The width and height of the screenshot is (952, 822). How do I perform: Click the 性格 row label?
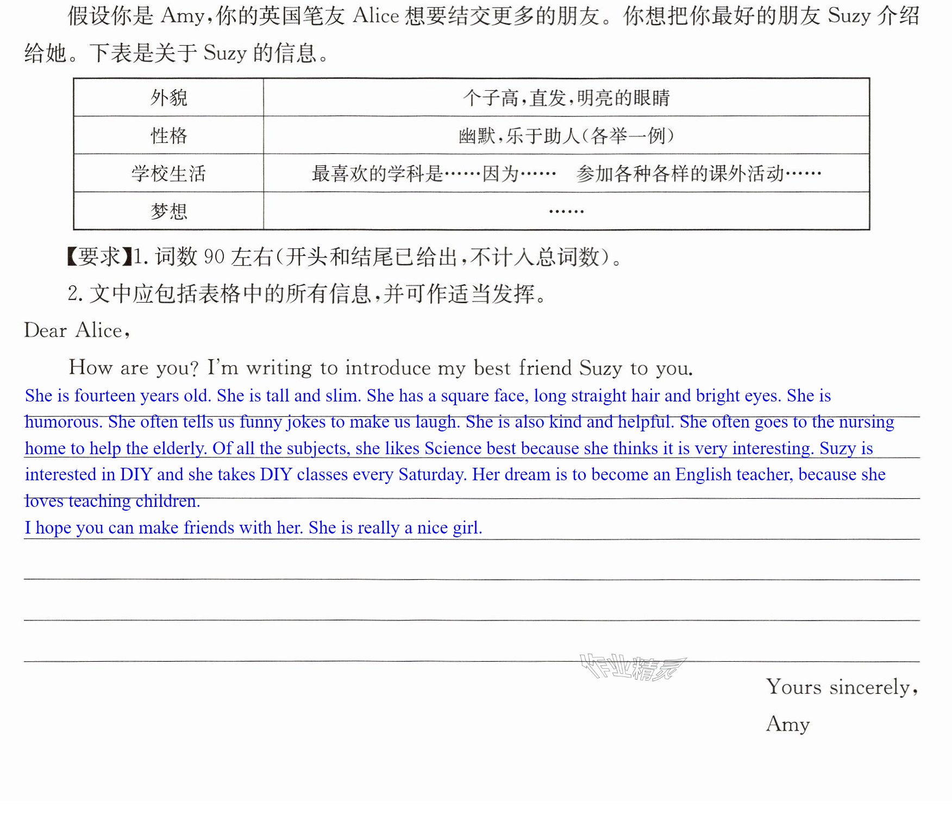coord(169,135)
